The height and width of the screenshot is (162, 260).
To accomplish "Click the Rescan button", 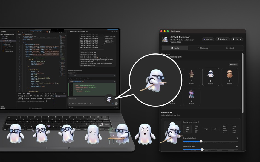I will pos(233,65).
